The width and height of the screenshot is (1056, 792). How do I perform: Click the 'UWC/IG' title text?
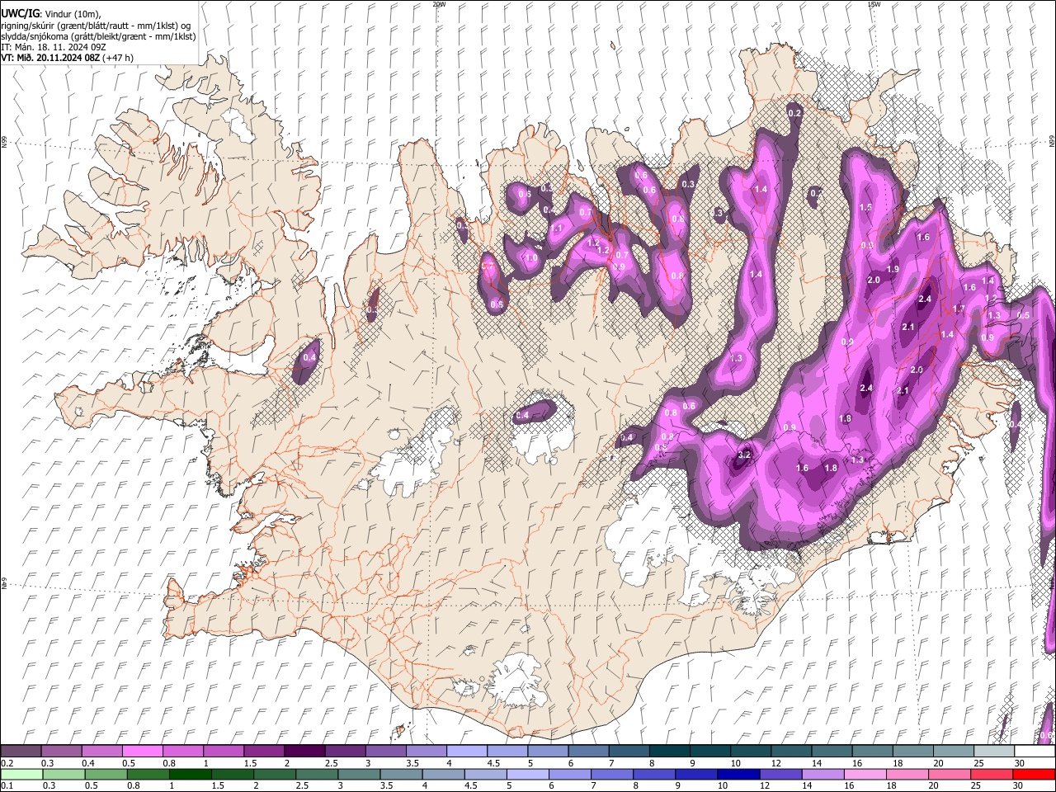coord(19,13)
